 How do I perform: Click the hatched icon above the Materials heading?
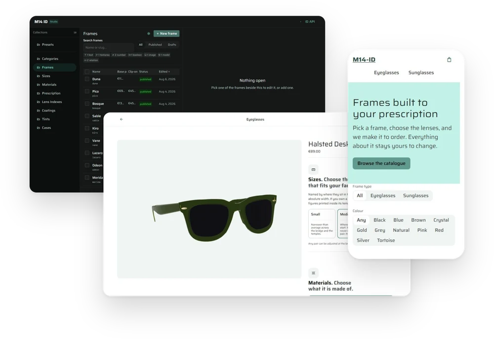[x=313, y=273]
